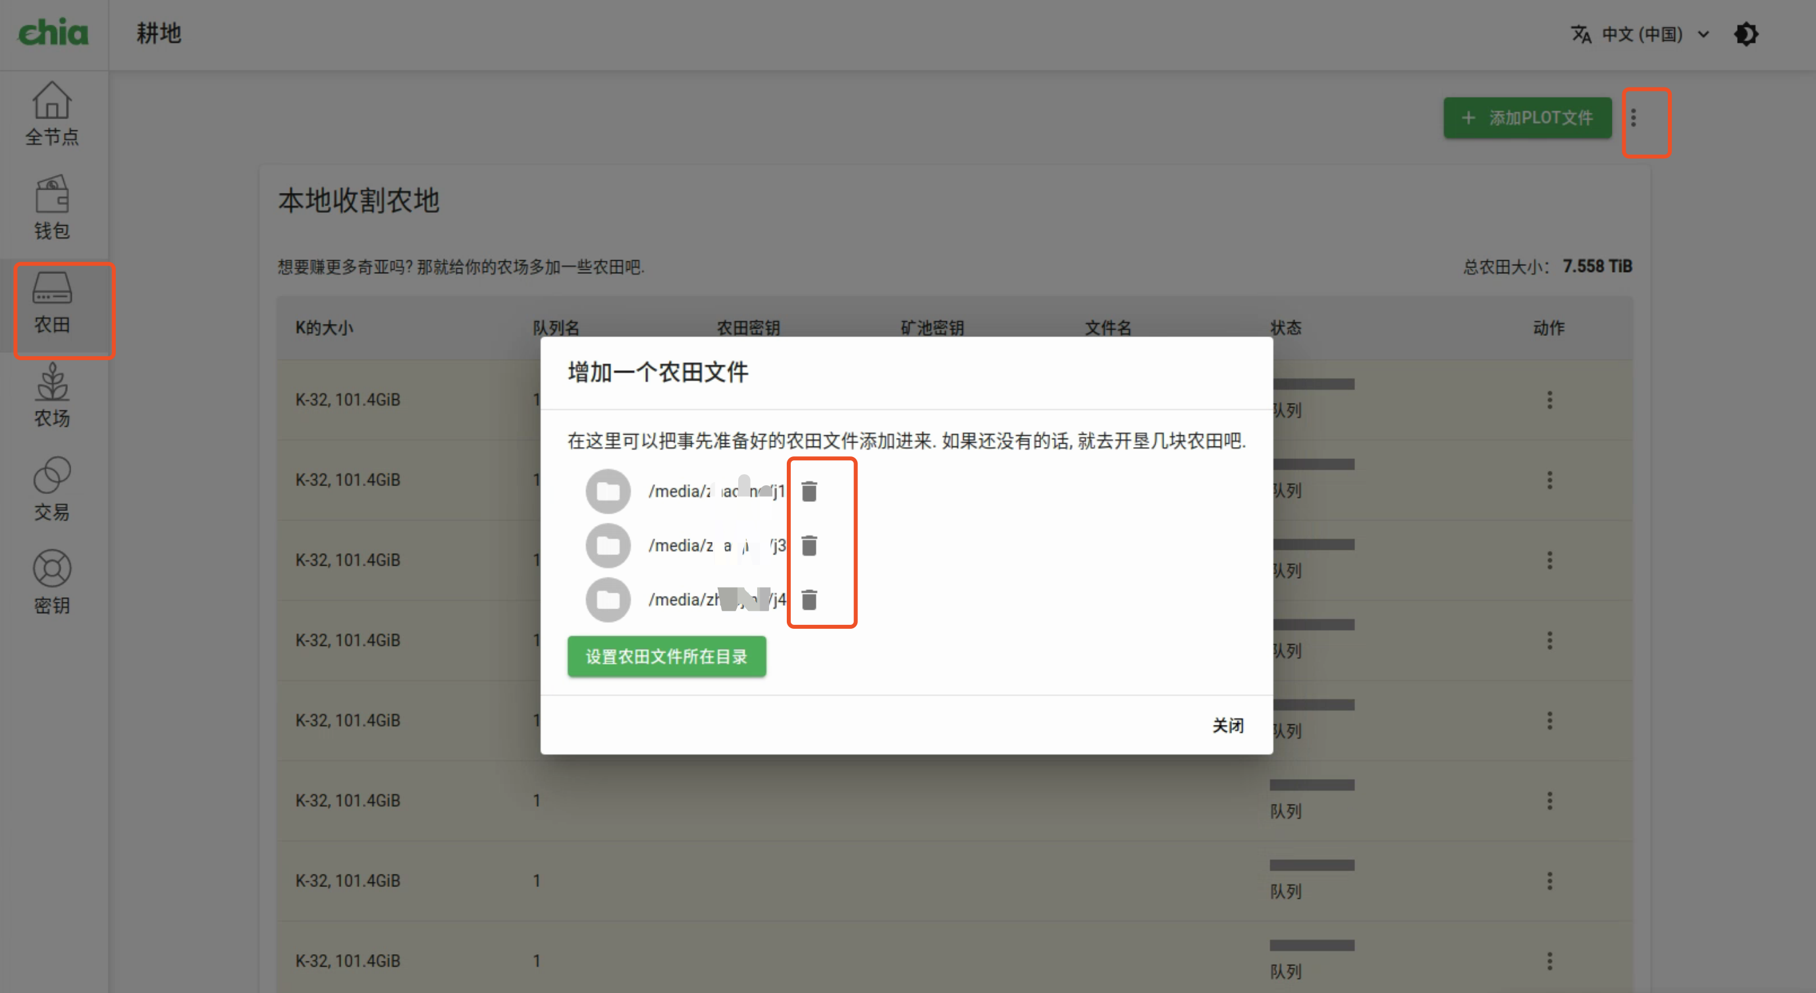Go to the 农场 farm sidebar page
This screenshot has height=993, width=1816.
pos(52,396)
